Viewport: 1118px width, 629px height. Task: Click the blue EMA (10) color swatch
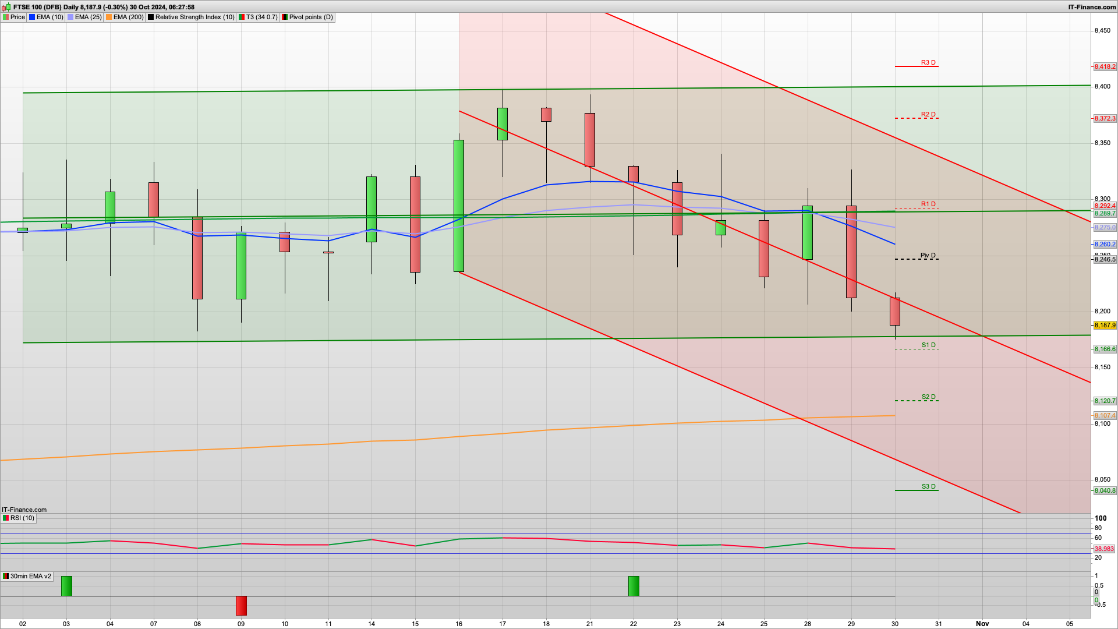pos(32,17)
